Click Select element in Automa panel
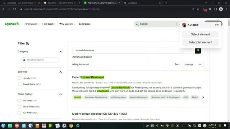The image size is (230, 129). point(201,34)
